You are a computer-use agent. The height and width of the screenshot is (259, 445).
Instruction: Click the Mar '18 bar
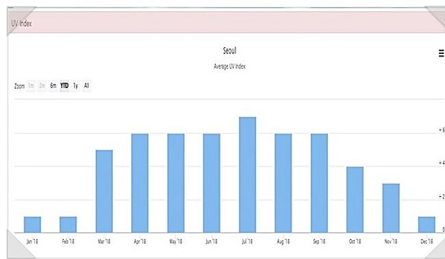(x=104, y=191)
